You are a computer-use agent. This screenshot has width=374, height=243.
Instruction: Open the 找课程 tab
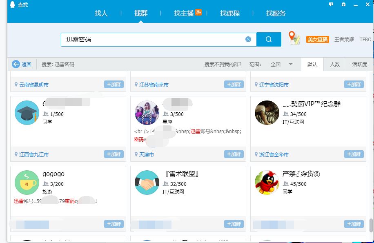[x=230, y=13]
